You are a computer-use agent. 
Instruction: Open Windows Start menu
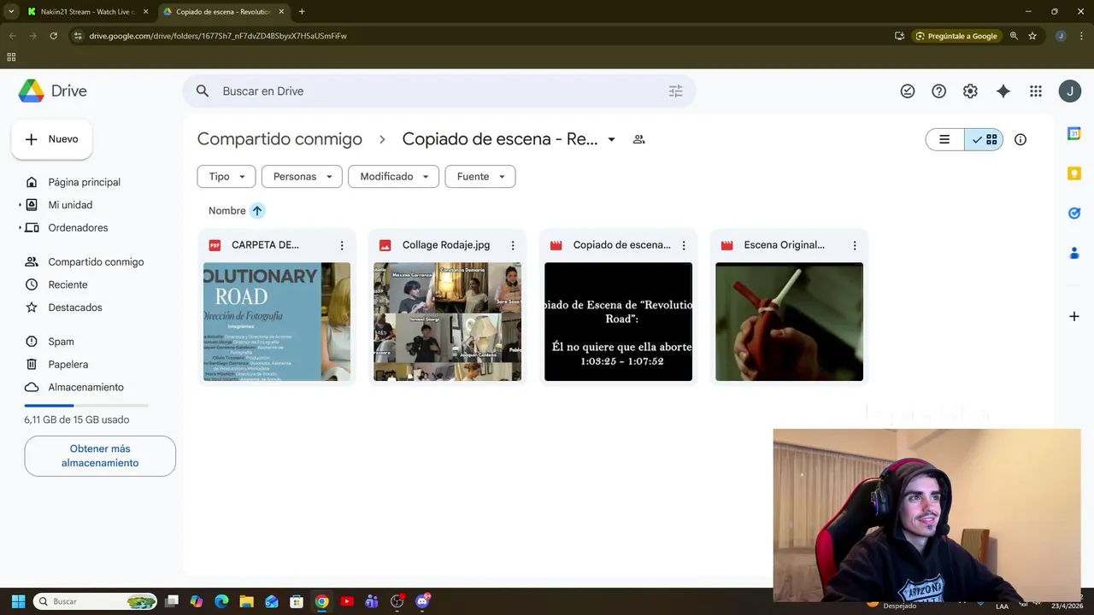coord(18,601)
